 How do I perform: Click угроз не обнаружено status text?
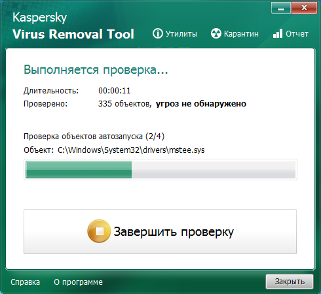pos(201,104)
